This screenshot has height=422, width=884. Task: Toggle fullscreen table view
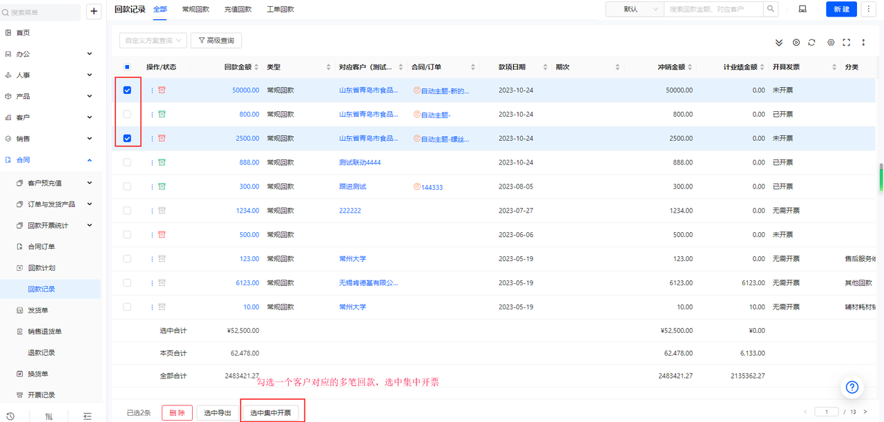pyautogui.click(x=847, y=42)
